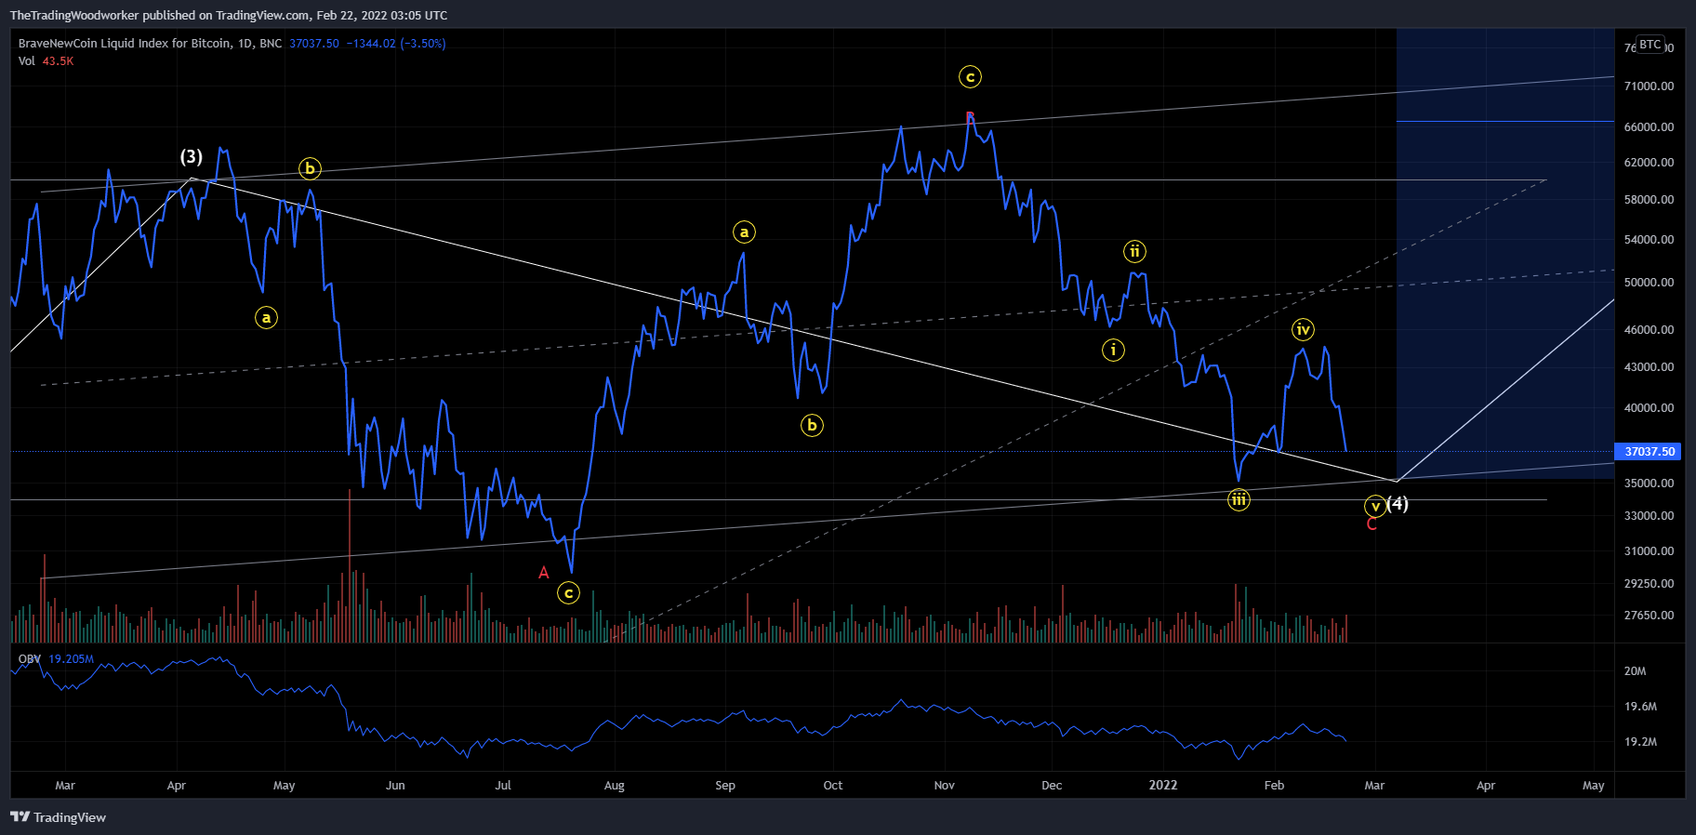Click the yellow circled iii wave marker
Screen dimensions: 1696x835
tap(1239, 500)
